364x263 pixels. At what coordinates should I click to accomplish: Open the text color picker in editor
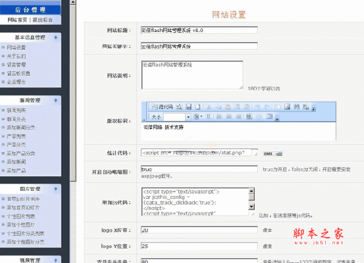pos(198,116)
